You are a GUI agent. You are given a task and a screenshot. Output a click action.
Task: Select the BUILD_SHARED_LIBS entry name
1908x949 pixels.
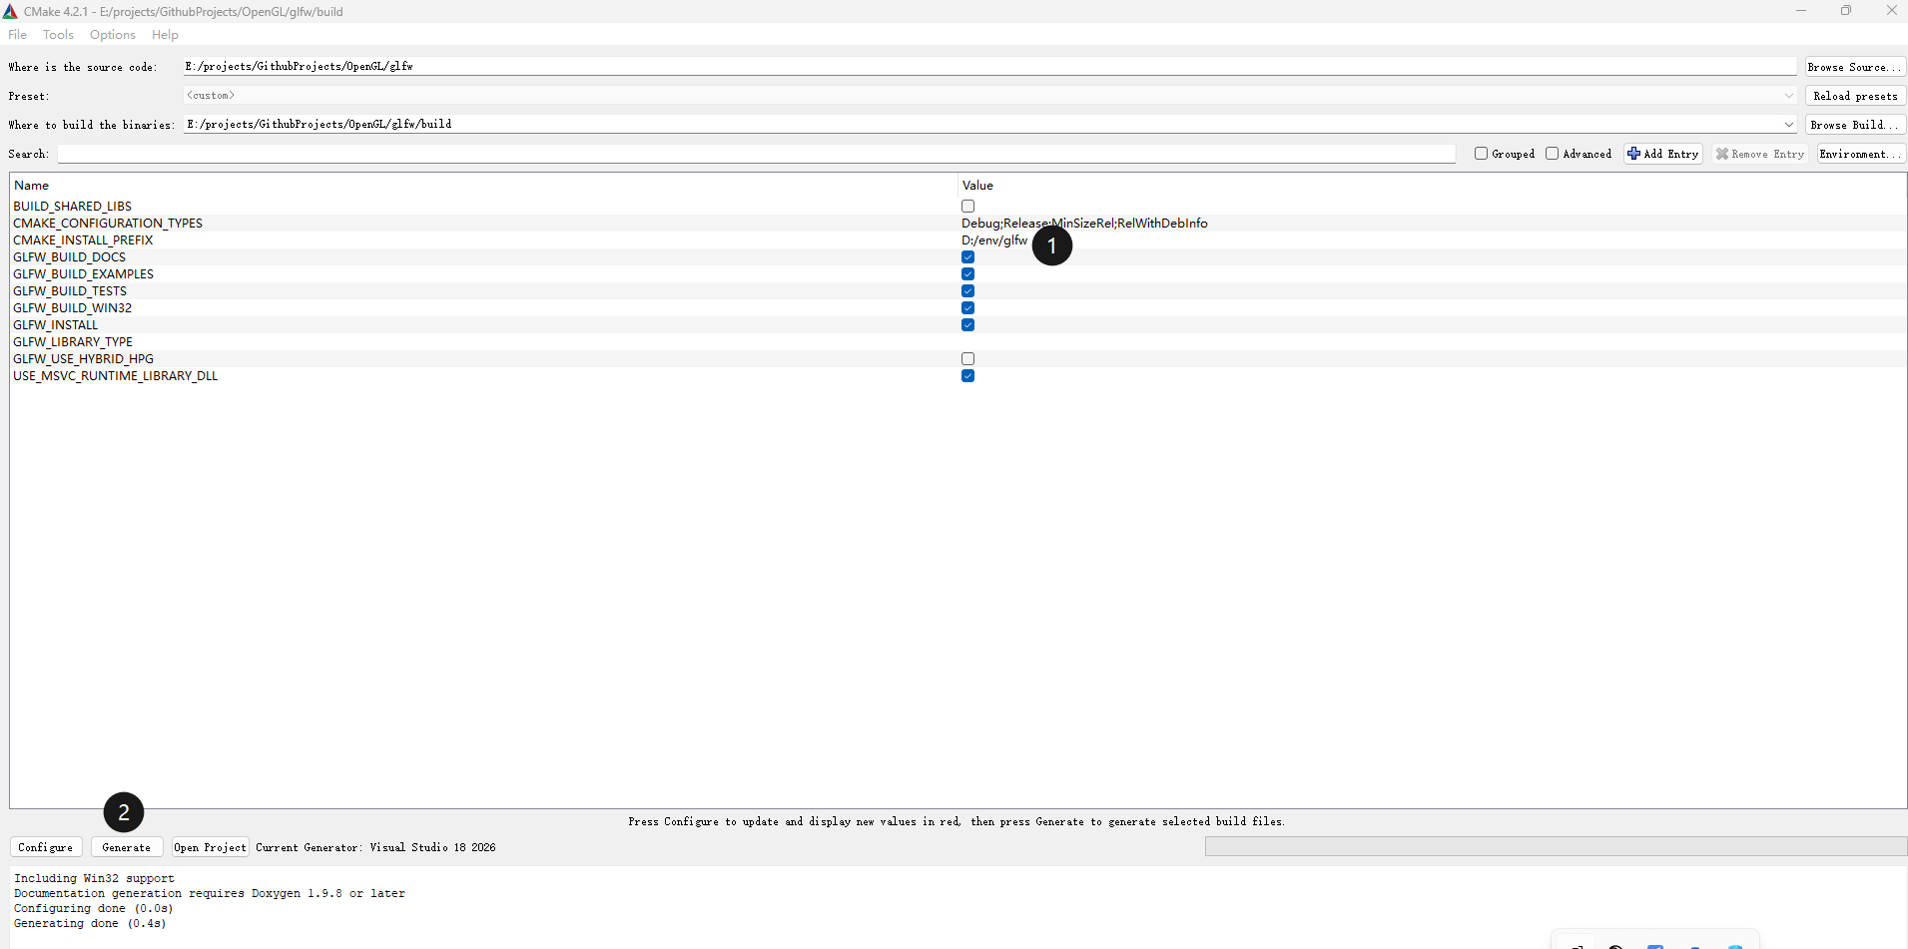point(73,207)
